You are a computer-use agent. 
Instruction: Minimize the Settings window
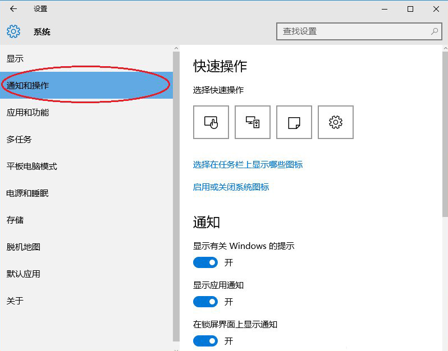(385, 9)
